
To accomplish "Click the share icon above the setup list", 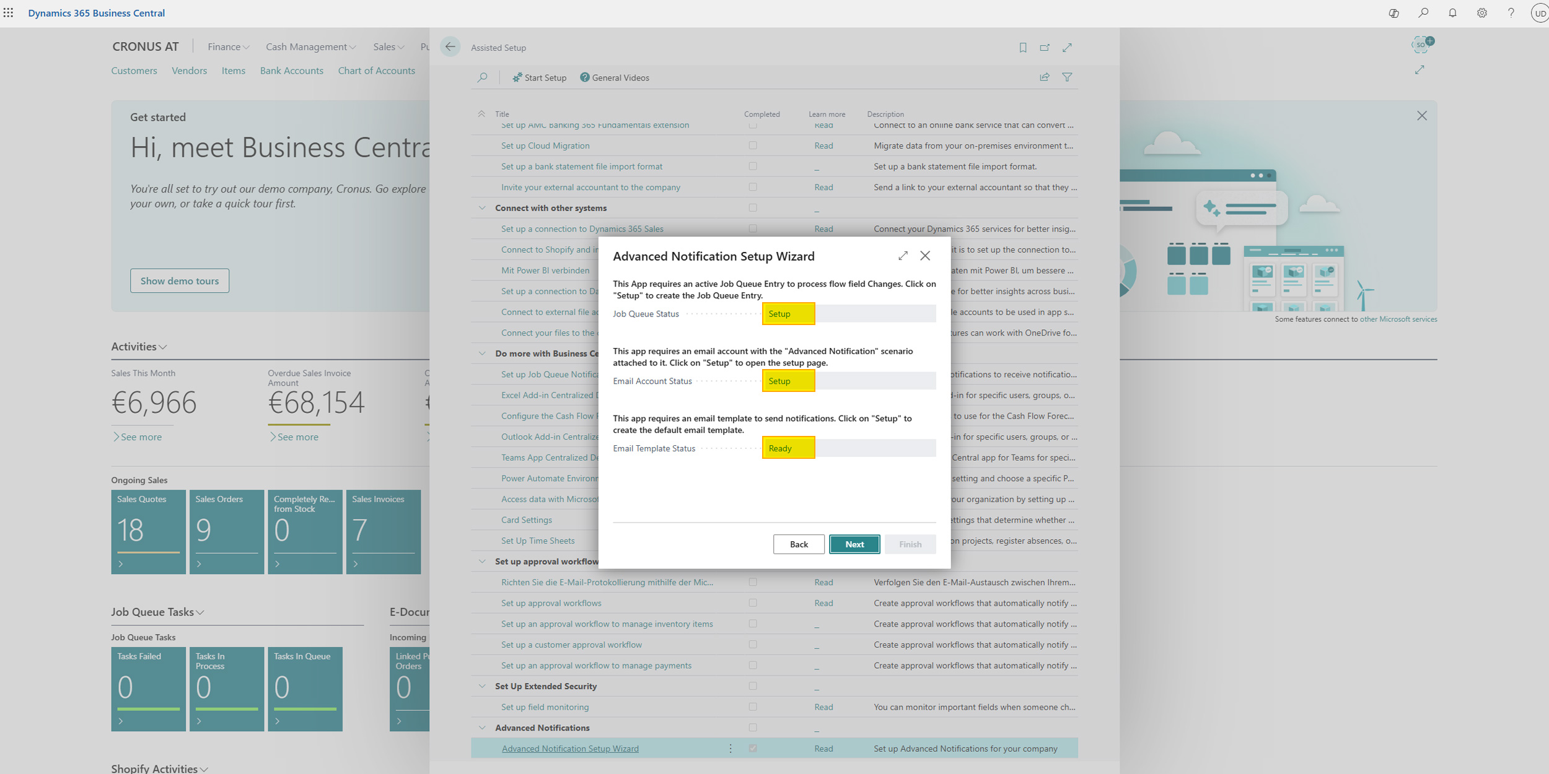I will 1045,77.
